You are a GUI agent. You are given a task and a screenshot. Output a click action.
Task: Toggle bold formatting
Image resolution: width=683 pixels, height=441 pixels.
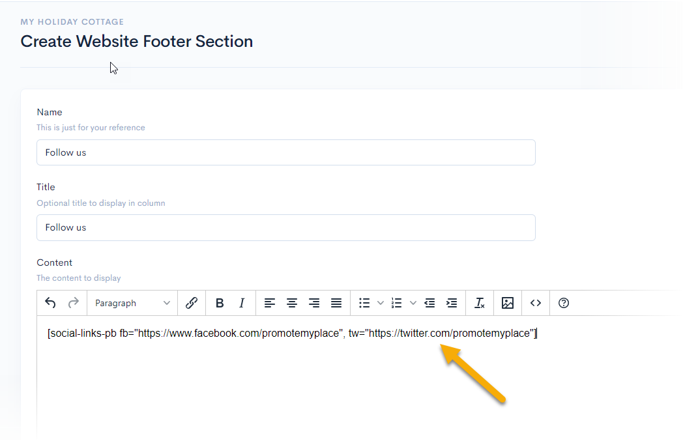pos(220,303)
